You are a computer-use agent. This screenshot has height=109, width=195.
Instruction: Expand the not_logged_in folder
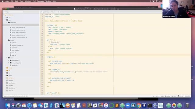9,60
